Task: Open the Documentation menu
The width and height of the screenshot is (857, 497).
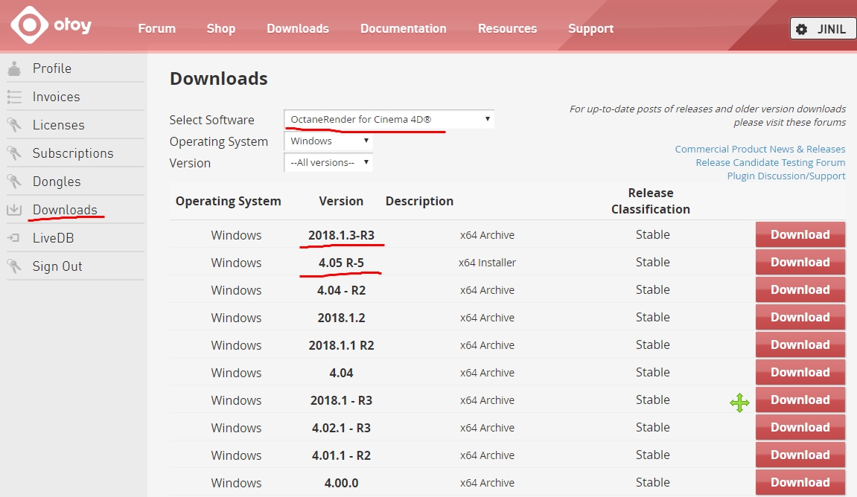Action: pyautogui.click(x=404, y=28)
